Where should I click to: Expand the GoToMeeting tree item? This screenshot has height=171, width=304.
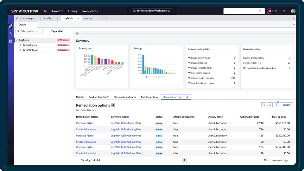point(21,45)
